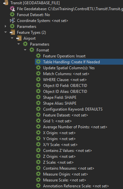Click gear icon for Object ID Field
Screen dimensions: 123x189
pos(38,86)
